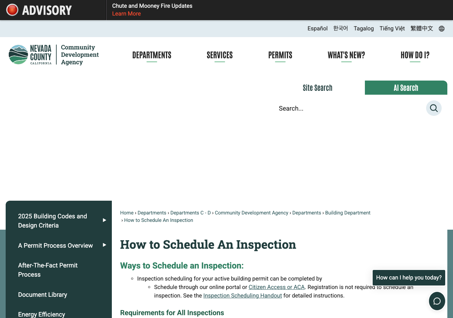Open the Permits menu
Image resolution: width=453 pixels, height=318 pixels.
(280, 55)
